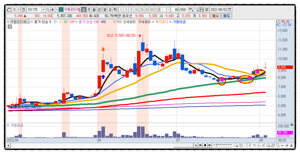The height and width of the screenshot is (154, 300).
Task: Click the chart window copy icon
Action: tap(273, 146)
